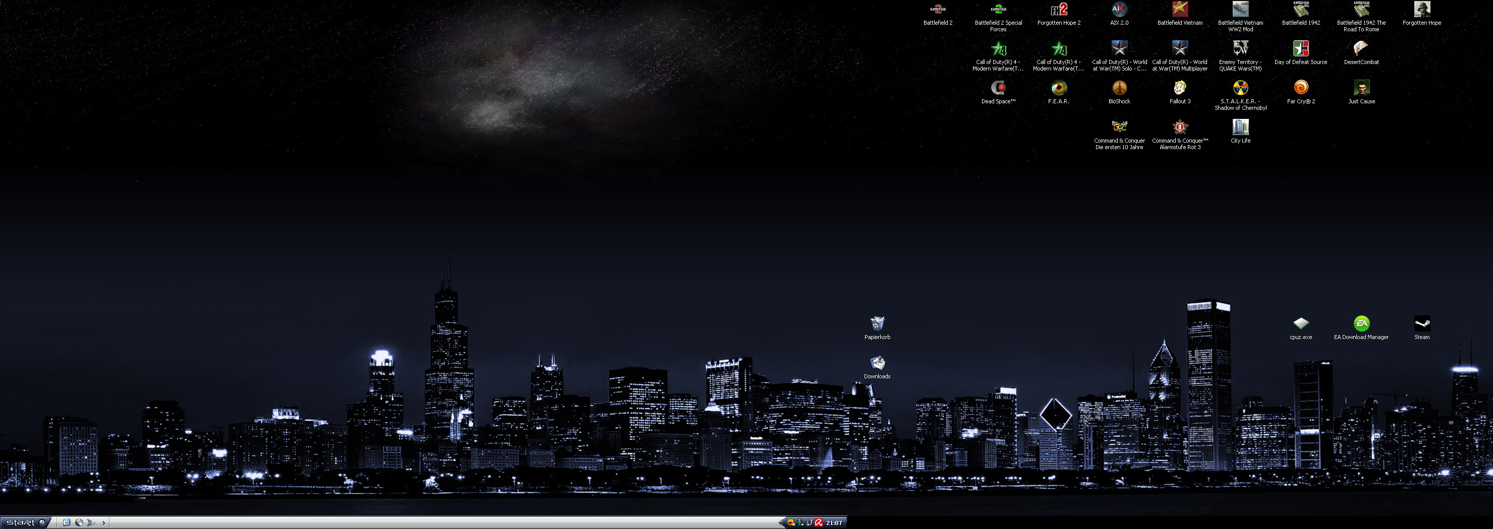
Task: Expand hidden system tray icons arrow
Action: (x=781, y=522)
